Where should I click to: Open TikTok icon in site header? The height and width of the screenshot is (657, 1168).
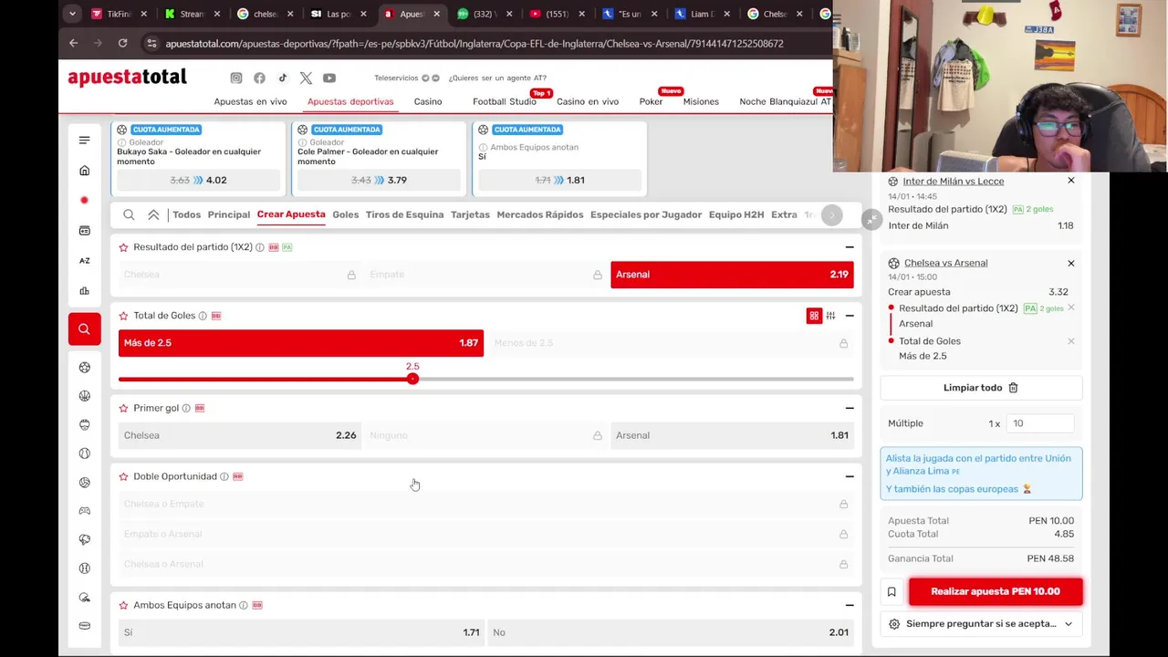click(x=283, y=78)
